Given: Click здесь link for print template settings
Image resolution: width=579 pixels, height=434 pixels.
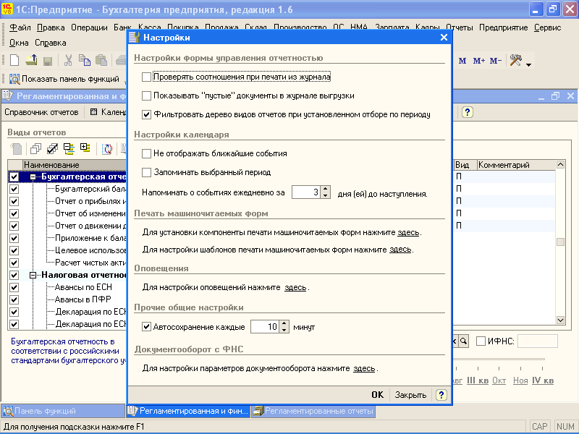Looking at the screenshot, I should tap(400, 250).
